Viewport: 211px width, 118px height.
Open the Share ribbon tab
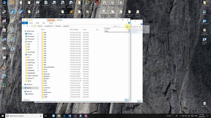point(38,23)
